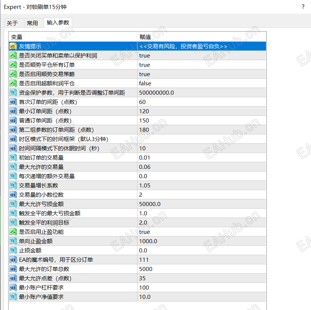Edit the 1.05 交易量增长系数 value

coord(202,186)
